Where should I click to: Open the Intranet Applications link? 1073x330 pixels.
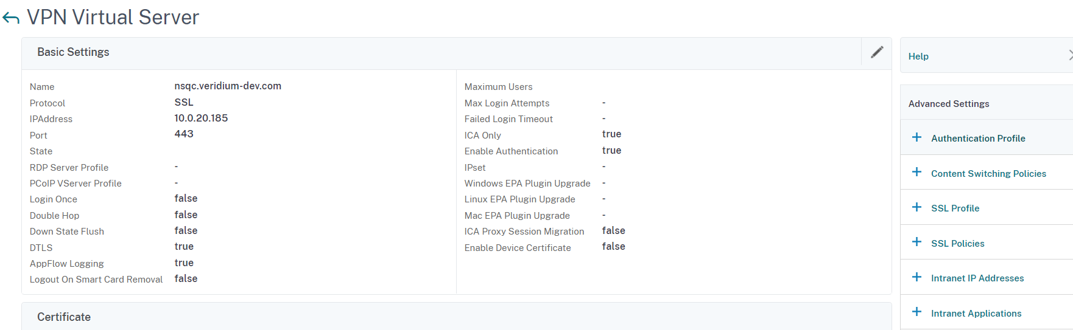(976, 314)
